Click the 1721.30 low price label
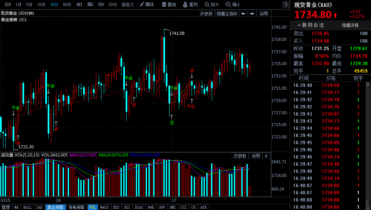371x210 pixels. [x=26, y=147]
